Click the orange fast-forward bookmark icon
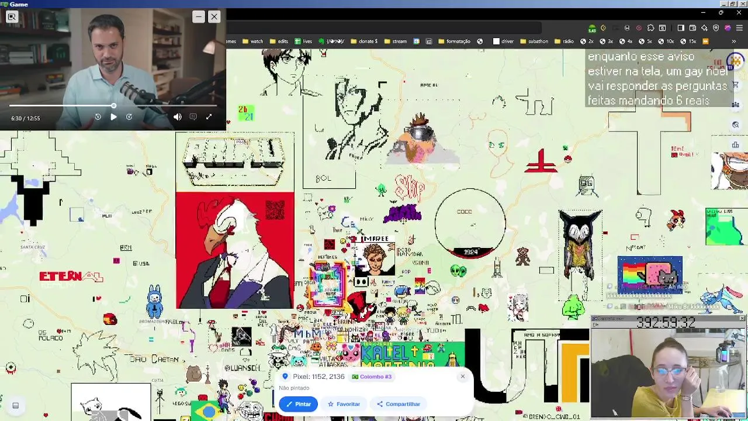This screenshot has height=421, width=748. pos(705,42)
